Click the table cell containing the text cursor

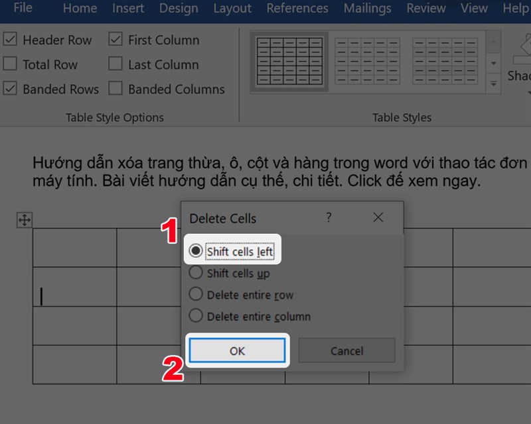click(74, 287)
